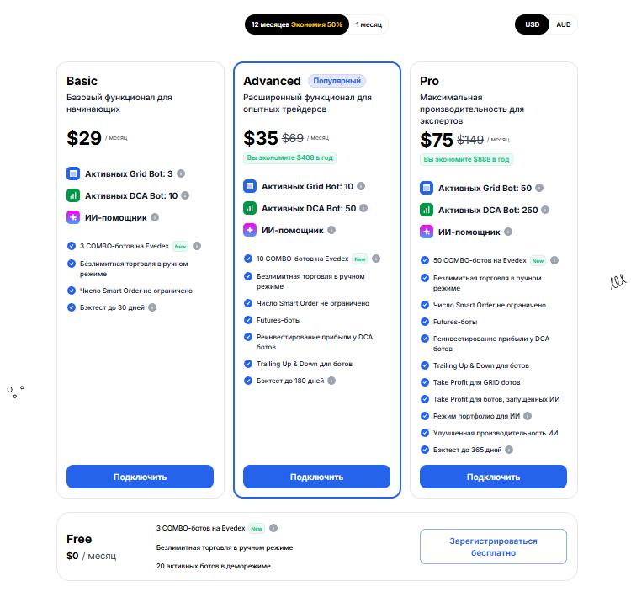Click info icon beside Pro ИИ-помощник

tap(507, 232)
